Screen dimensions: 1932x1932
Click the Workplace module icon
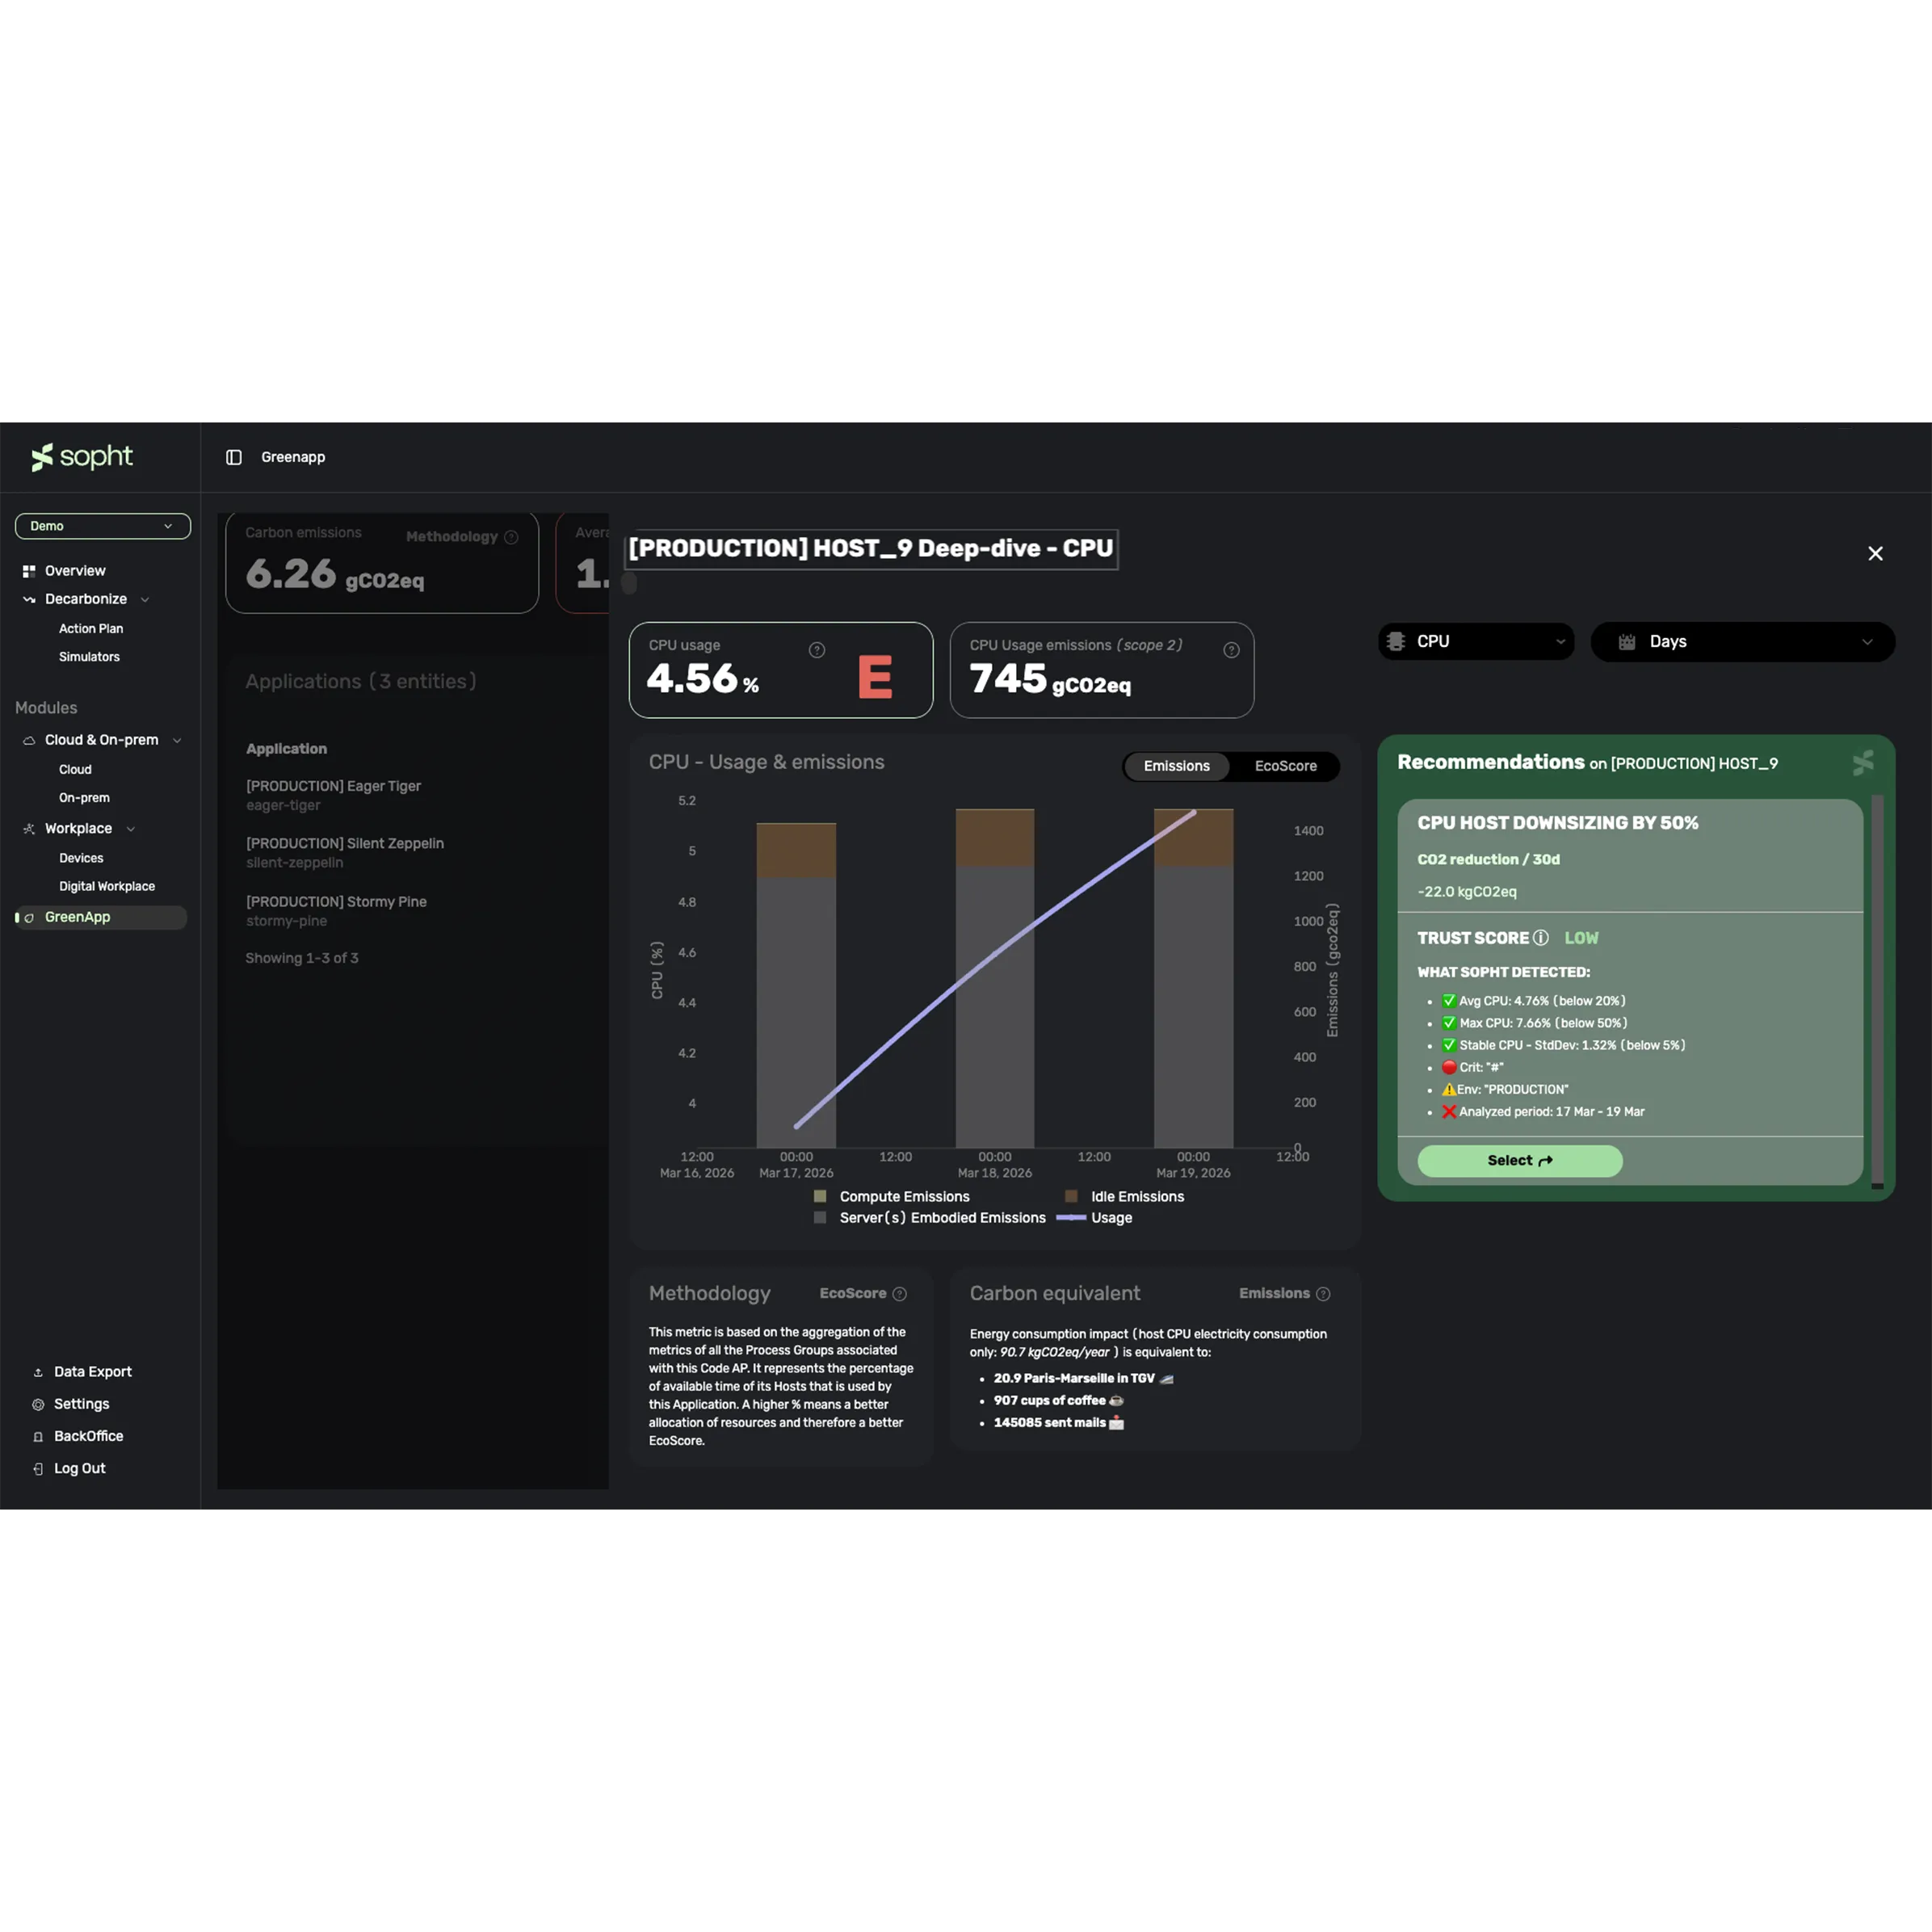29,829
